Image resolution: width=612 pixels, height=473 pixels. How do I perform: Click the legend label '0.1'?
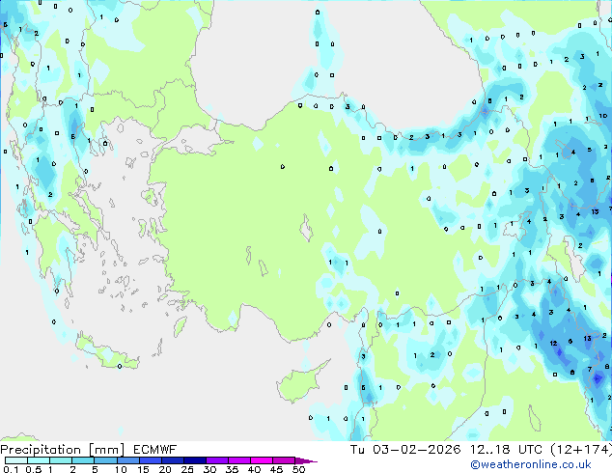[x=11, y=469]
